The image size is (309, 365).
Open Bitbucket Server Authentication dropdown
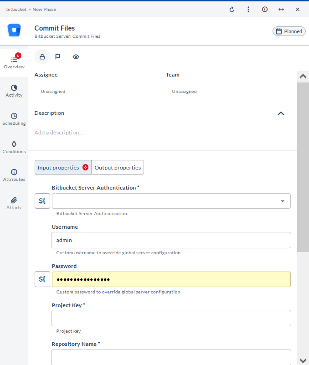point(171,201)
